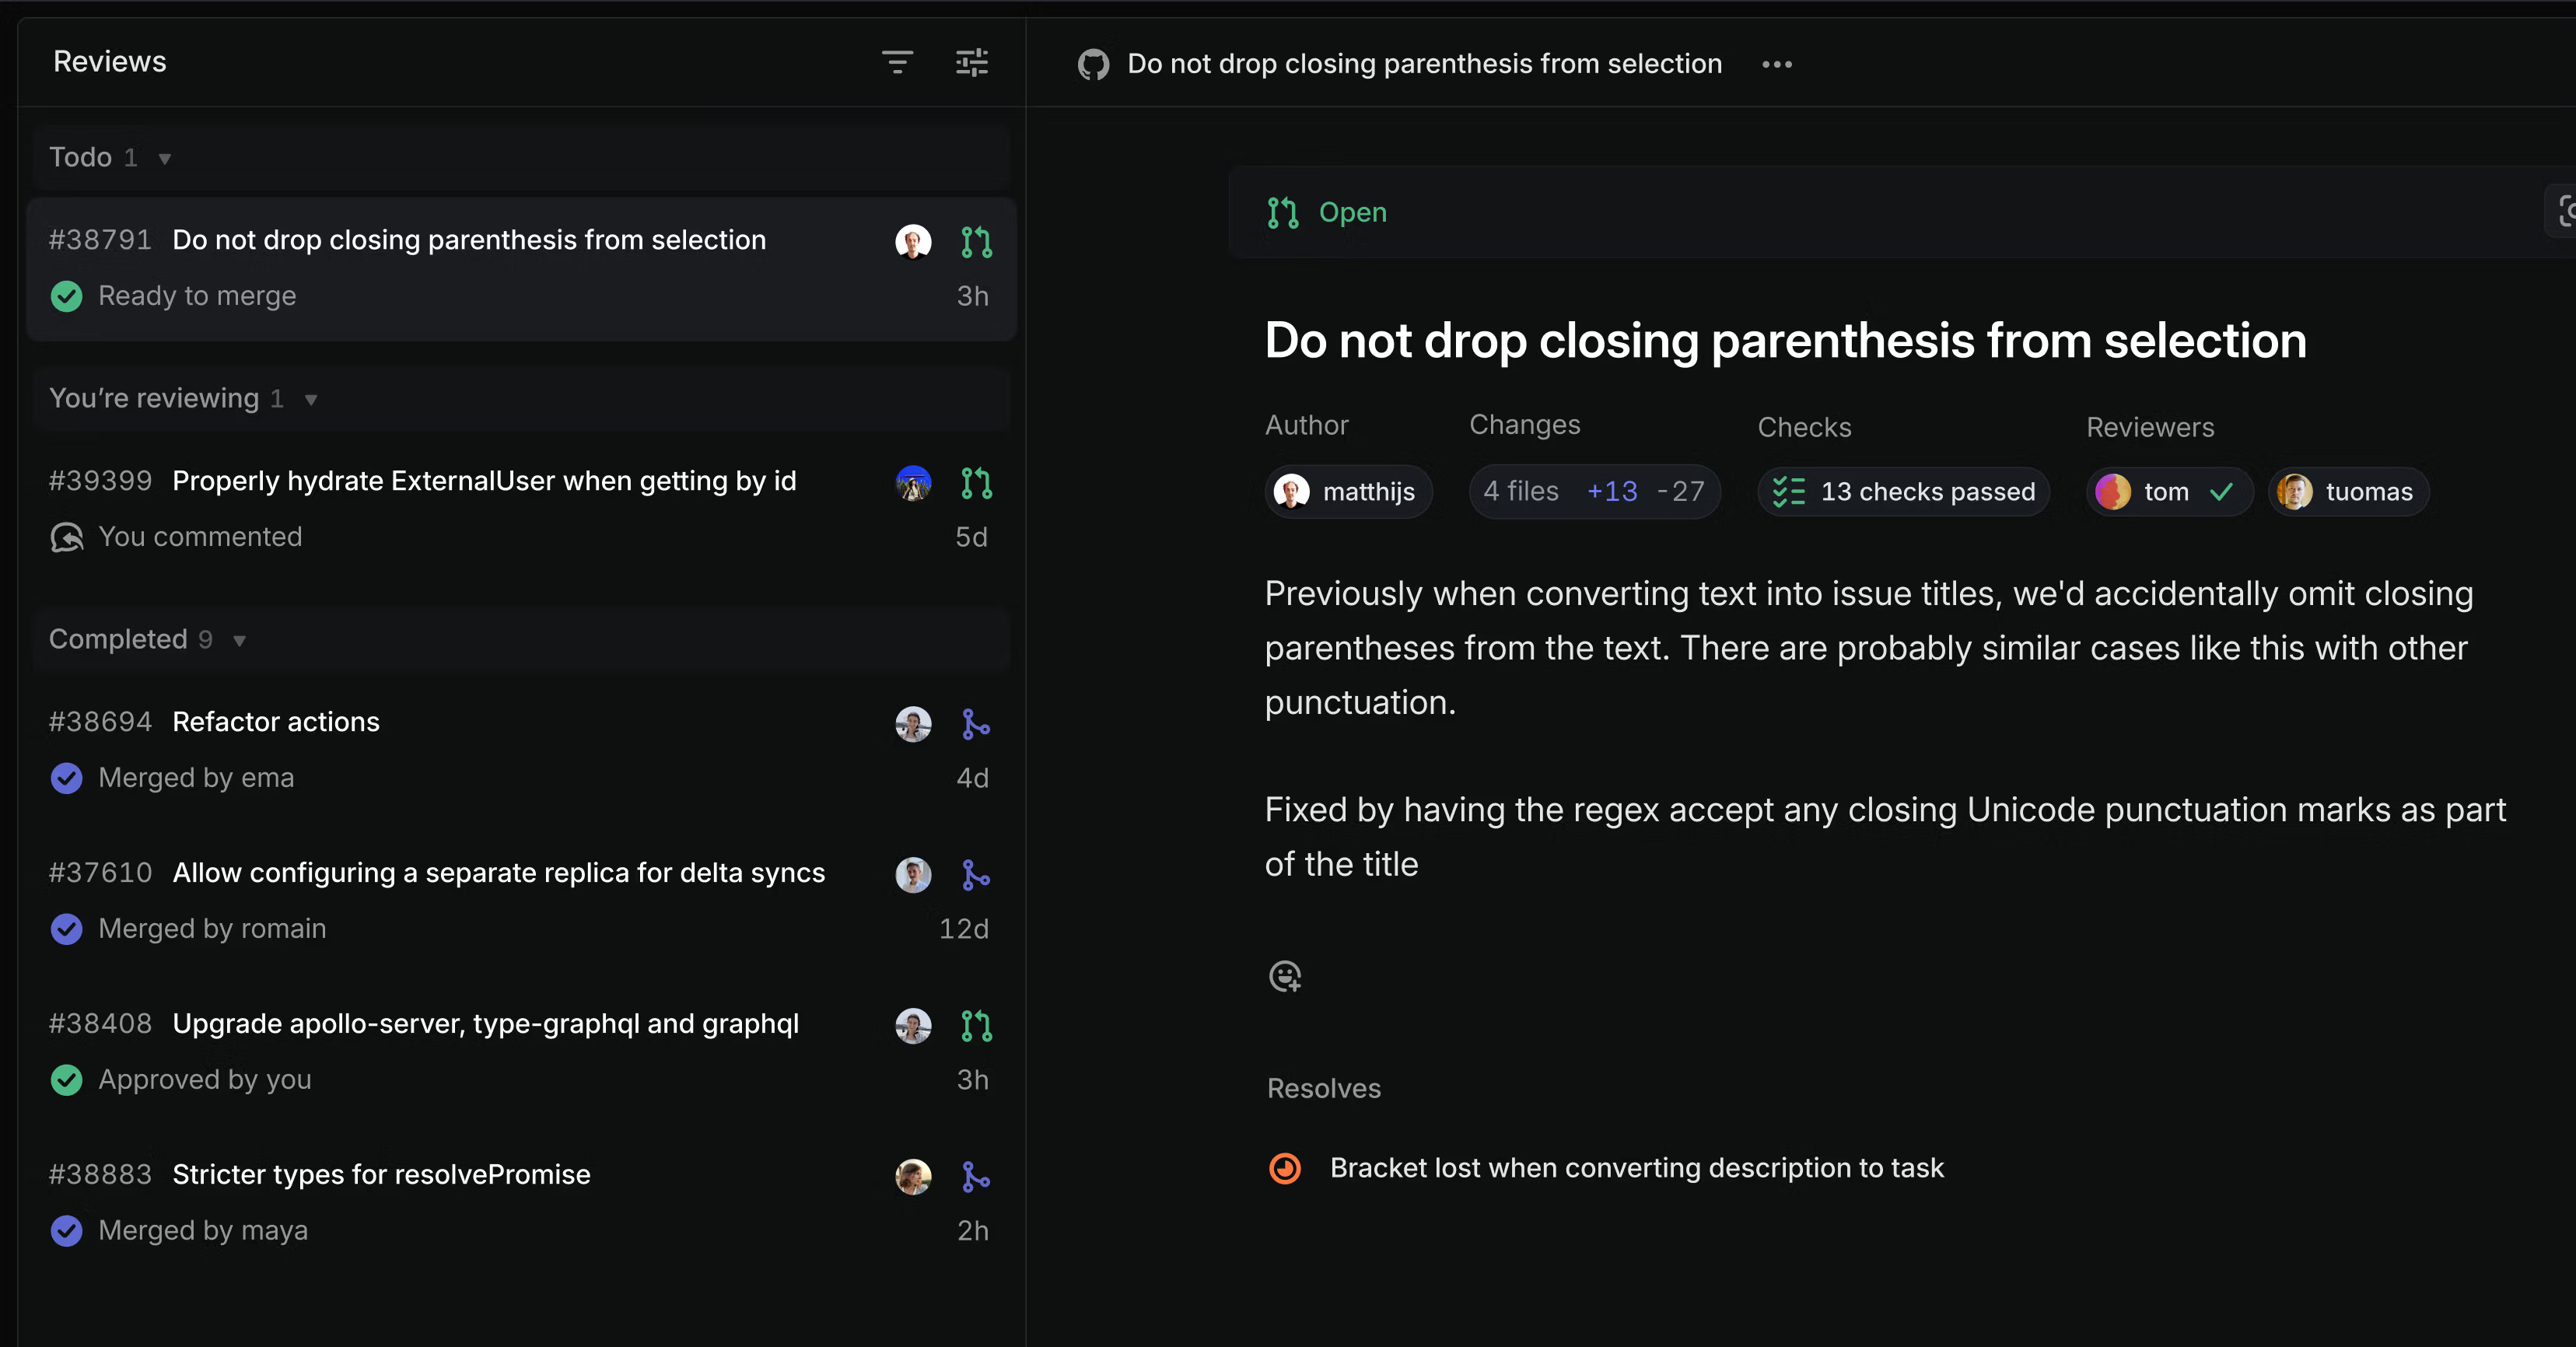The image size is (2576, 1347).
Task: Collapse the Completed section
Action: click(x=239, y=640)
